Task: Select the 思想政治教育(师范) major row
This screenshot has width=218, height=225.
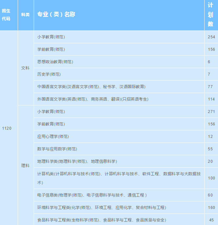Action: click(55, 62)
